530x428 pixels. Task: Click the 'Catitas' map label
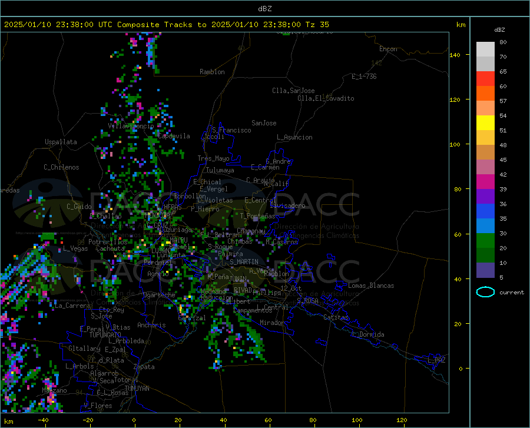[336, 317]
